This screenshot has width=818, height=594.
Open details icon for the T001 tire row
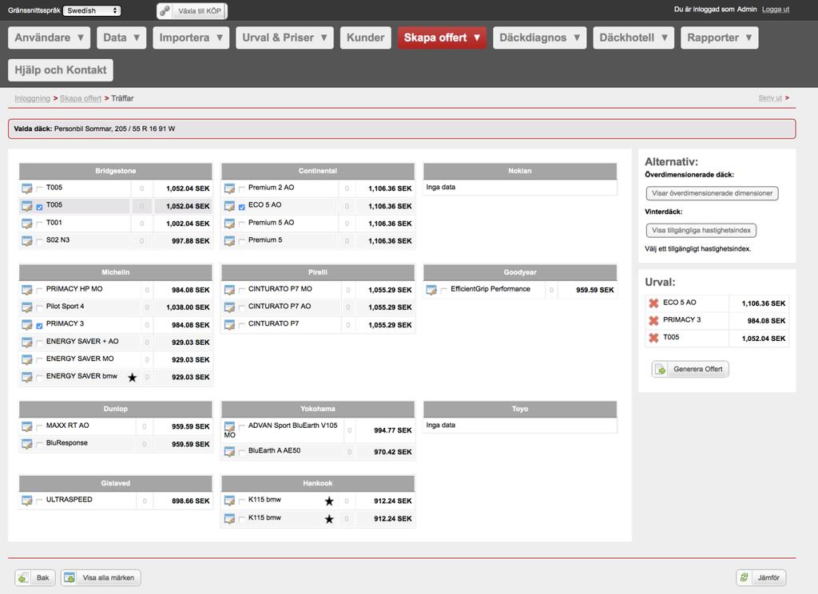coord(26,224)
